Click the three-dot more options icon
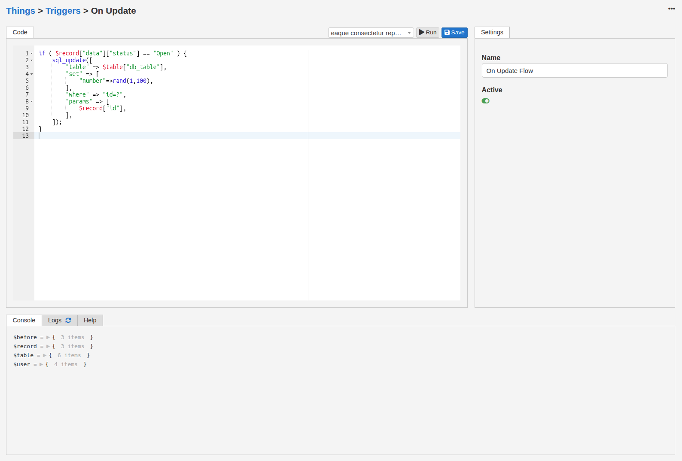Image resolution: width=682 pixels, height=461 pixels. 671,9
